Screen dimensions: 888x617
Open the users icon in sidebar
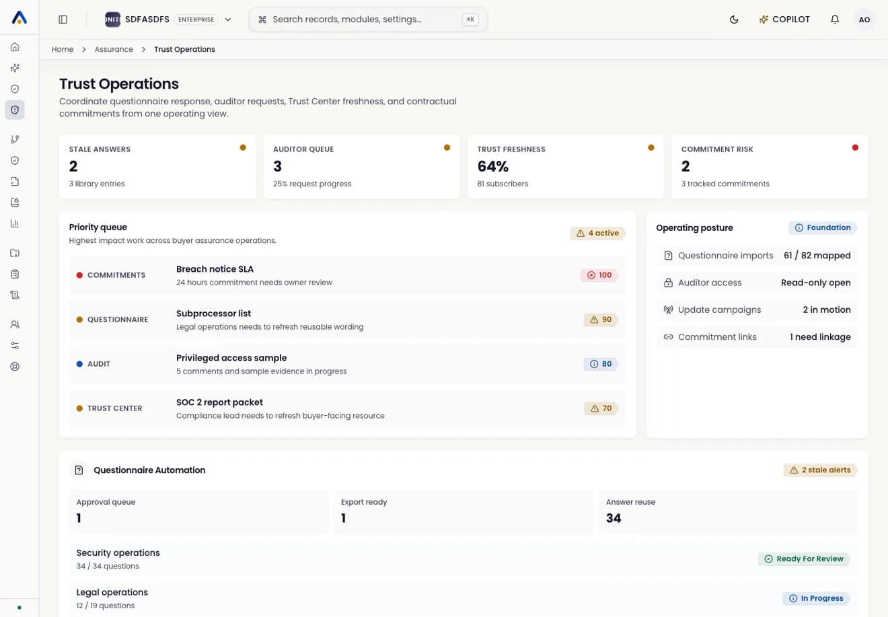[15, 324]
